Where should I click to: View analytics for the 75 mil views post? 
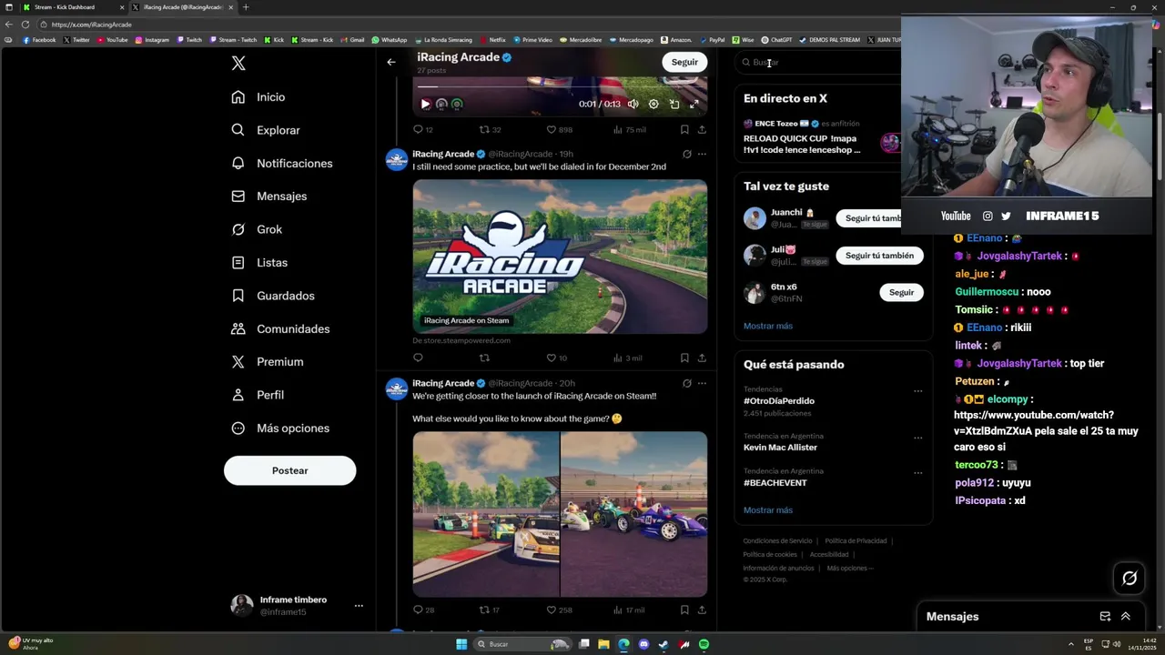(x=629, y=129)
